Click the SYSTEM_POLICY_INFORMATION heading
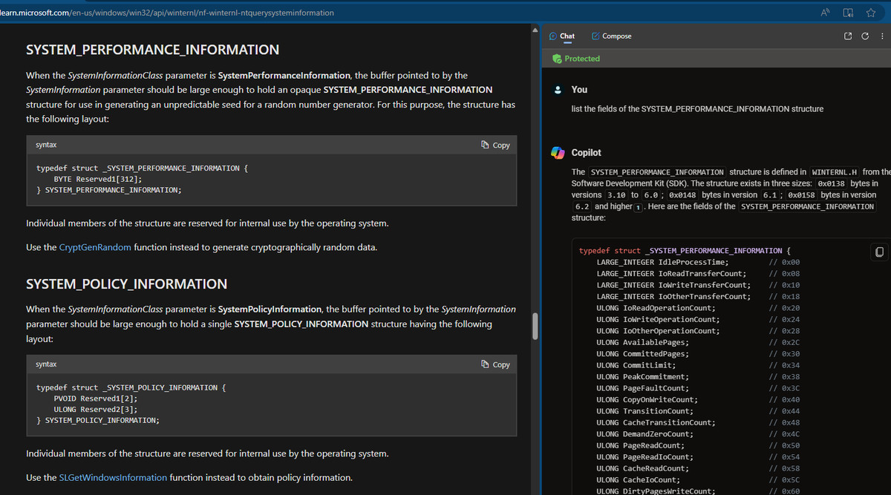Viewport: 891px width, 495px height. (x=126, y=283)
